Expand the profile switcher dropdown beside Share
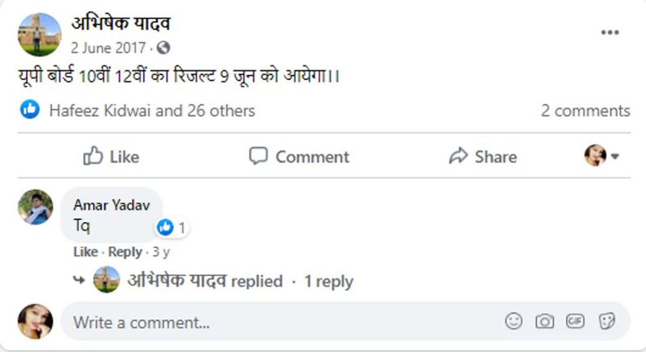The width and height of the screenshot is (646, 352). [602, 156]
